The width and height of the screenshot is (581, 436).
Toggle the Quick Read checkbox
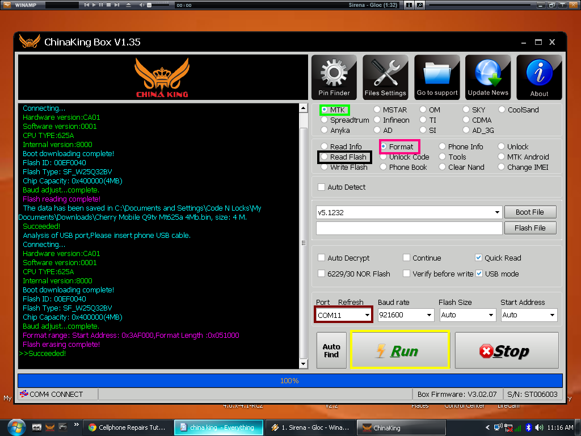point(478,258)
